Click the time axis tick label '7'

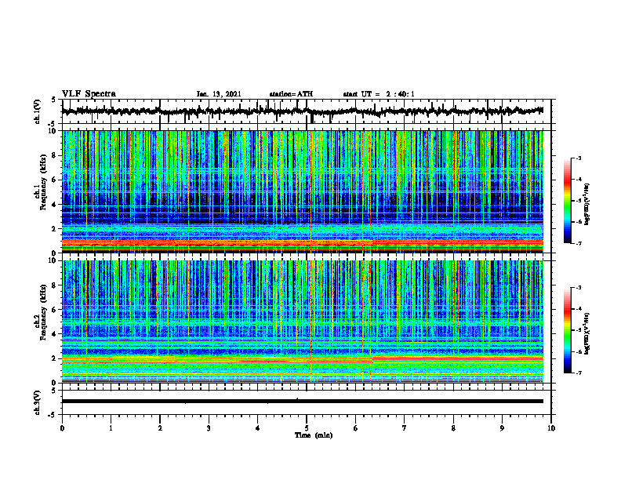point(405,428)
